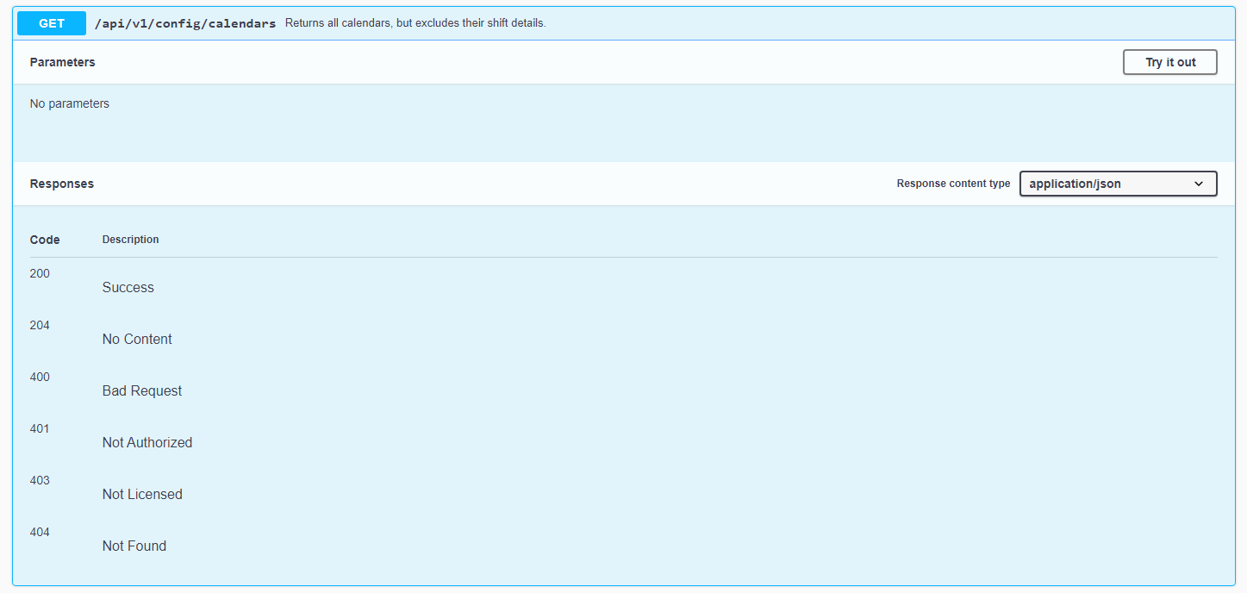This screenshot has width=1247, height=593.
Task: Click the blue GET method badge
Action: click(52, 23)
